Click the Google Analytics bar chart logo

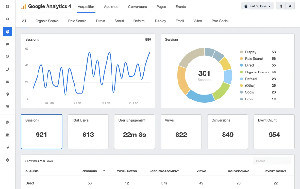pyautogui.click(x=23, y=6)
